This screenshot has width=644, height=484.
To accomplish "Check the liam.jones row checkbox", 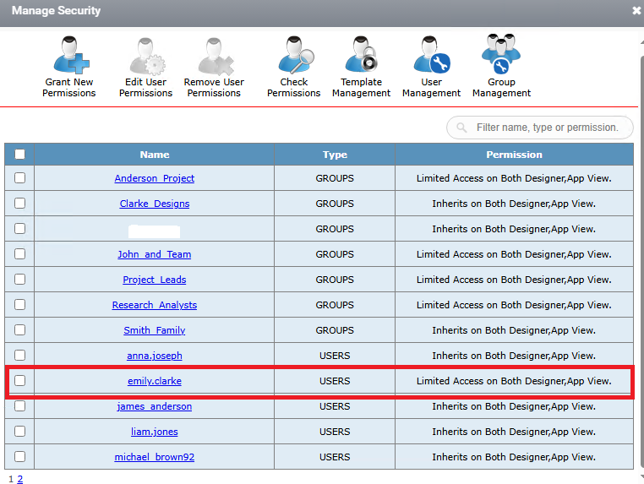I will point(19,432).
